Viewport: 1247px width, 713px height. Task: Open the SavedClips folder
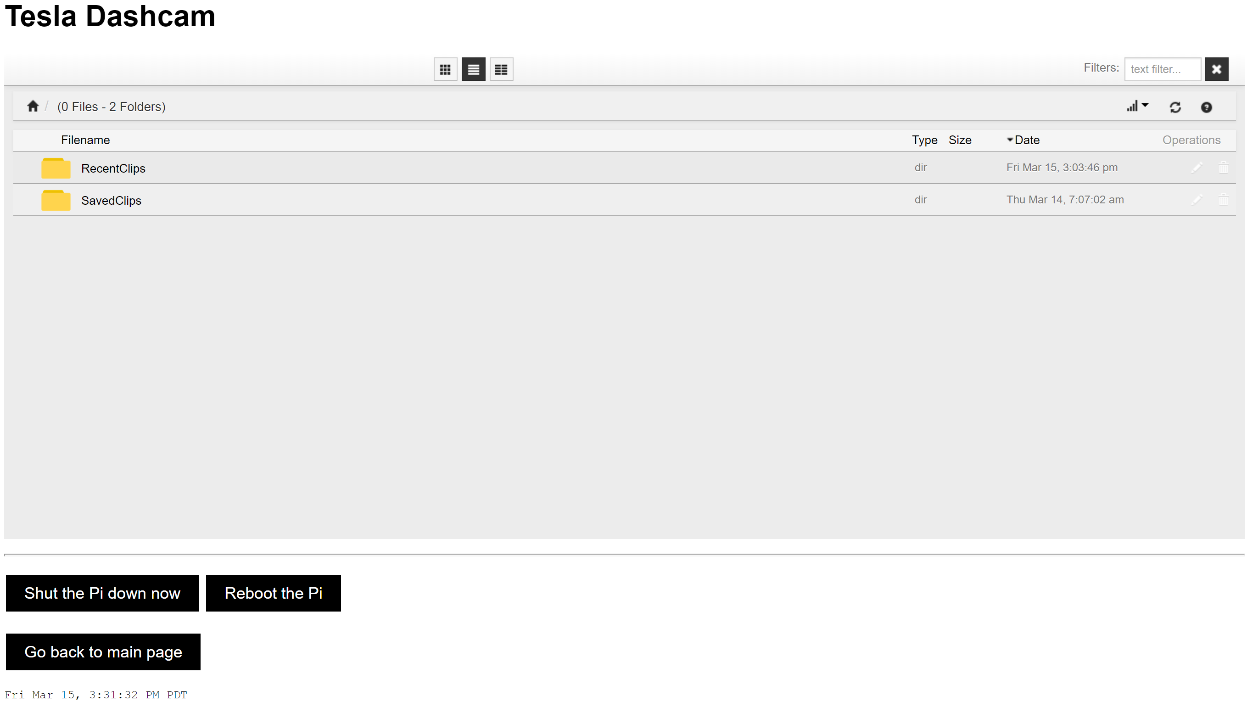(x=111, y=200)
